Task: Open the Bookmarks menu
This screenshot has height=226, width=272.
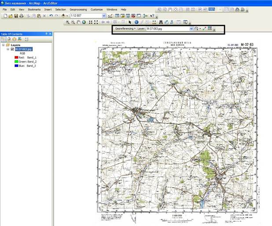Action: [x=34, y=10]
